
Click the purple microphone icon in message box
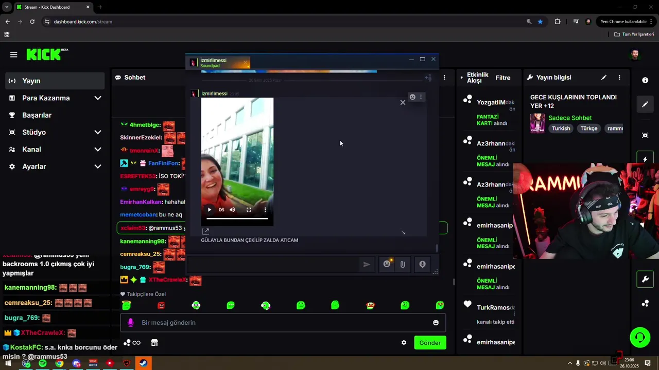pos(130,323)
